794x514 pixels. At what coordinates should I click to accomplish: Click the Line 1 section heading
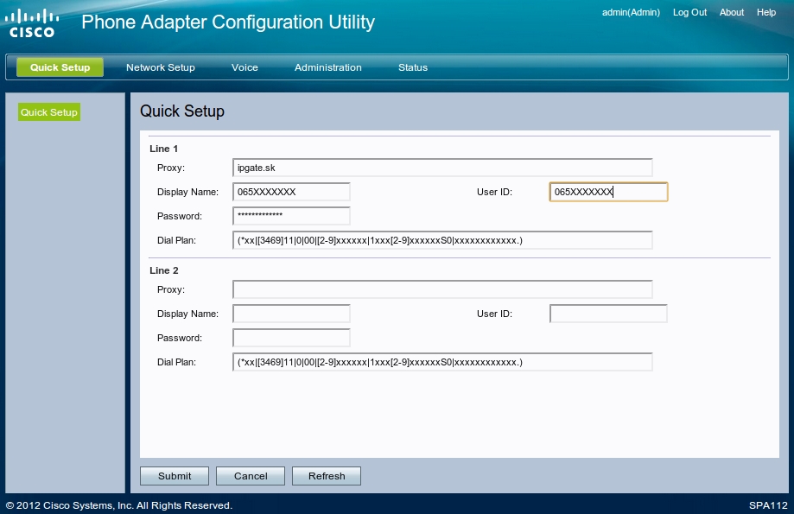coord(163,149)
